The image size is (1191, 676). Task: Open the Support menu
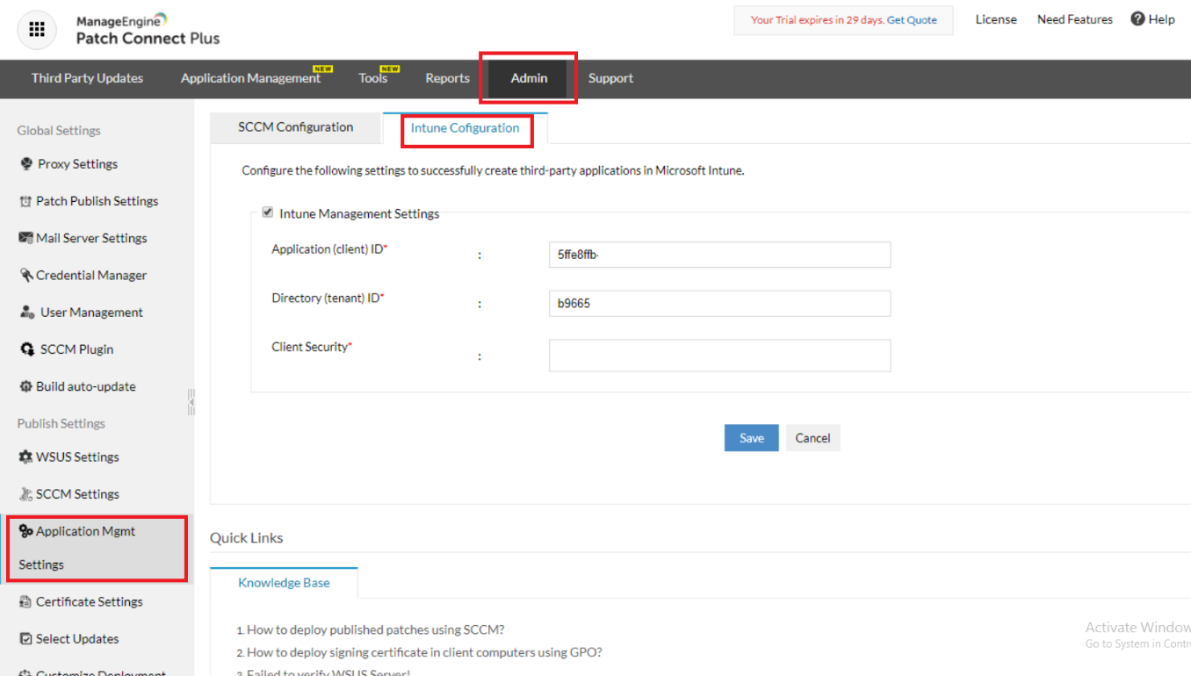coord(610,78)
